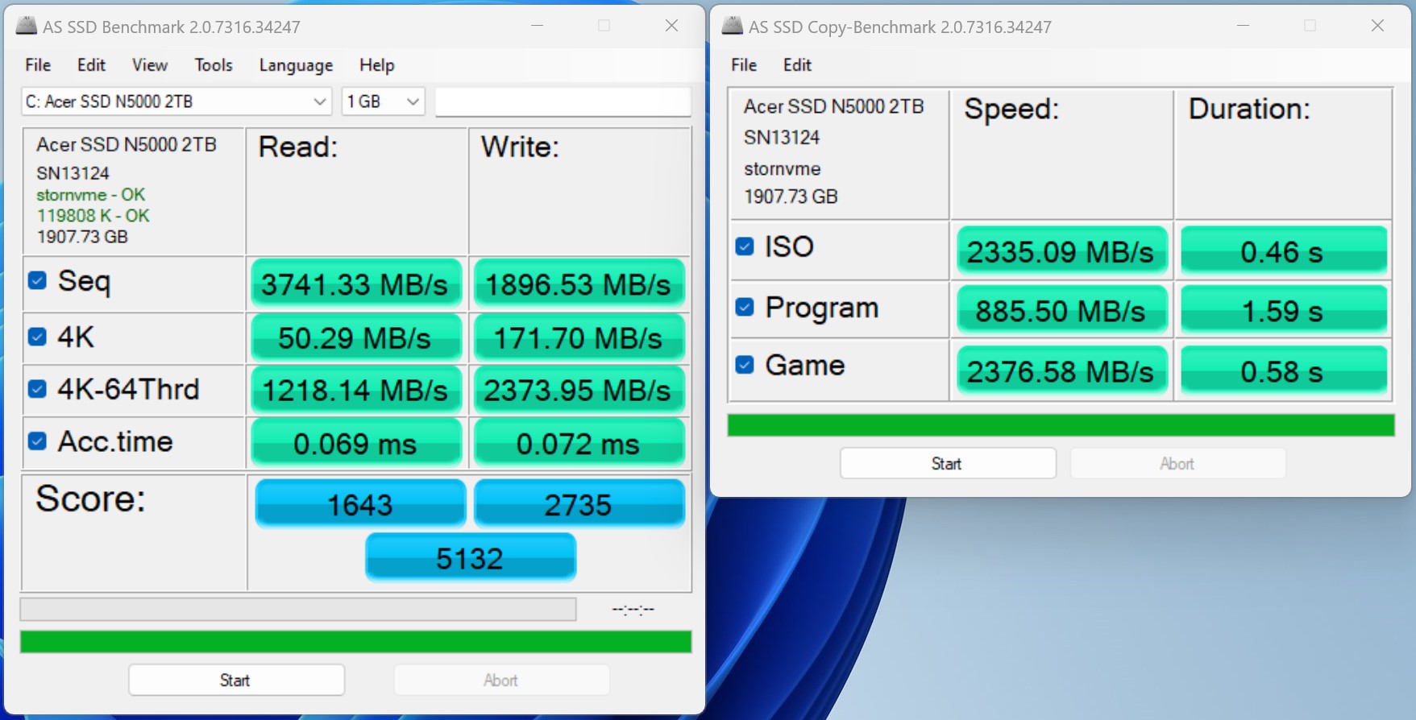Uncheck the Seq benchmark checkbox
The height and width of the screenshot is (720, 1416).
click(x=37, y=280)
